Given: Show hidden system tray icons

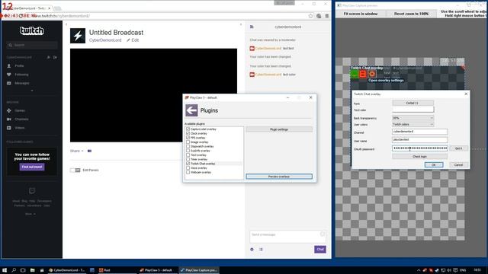Looking at the screenshot, I should pyautogui.click(x=419, y=270).
